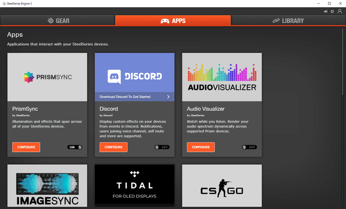Click the Audio Visualizer title text
346x209 pixels.
click(x=206, y=109)
